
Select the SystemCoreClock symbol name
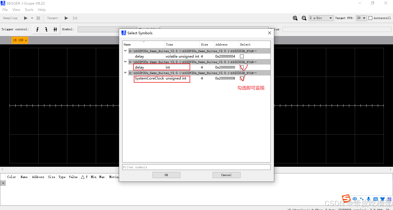tap(149, 78)
